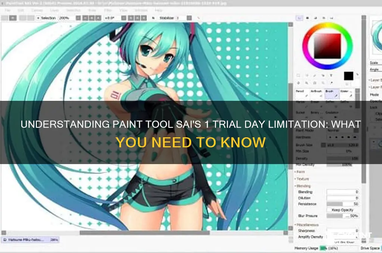The image size is (382, 253).
Task: Adjust the Dilution slider
Action: [343, 198]
